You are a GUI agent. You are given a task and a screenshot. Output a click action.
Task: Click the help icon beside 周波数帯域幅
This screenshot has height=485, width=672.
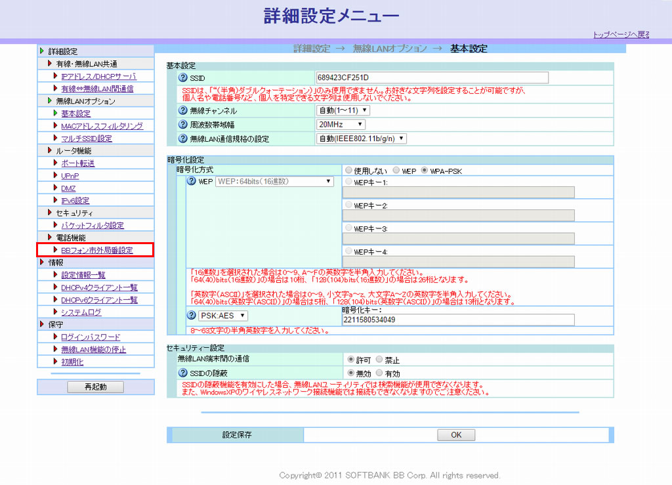[x=183, y=125]
